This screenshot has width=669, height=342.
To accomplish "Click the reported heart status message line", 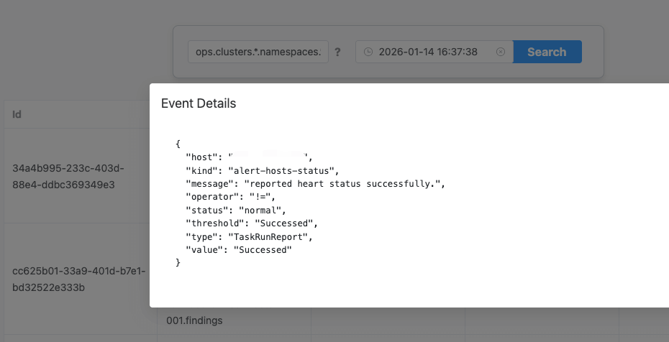I will pos(315,183).
